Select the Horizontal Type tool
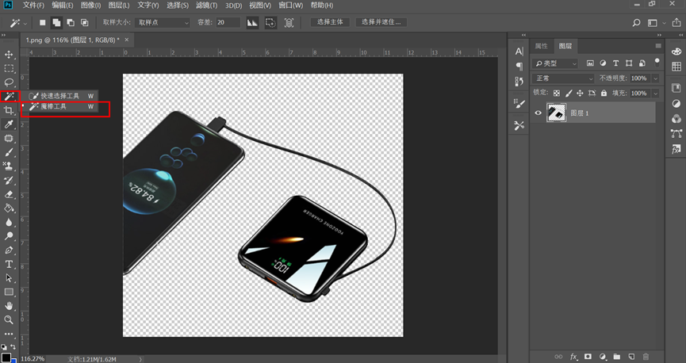The height and width of the screenshot is (363, 686). (x=10, y=264)
